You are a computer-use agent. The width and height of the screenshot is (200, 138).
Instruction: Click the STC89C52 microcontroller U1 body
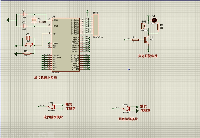click(x=66, y=45)
